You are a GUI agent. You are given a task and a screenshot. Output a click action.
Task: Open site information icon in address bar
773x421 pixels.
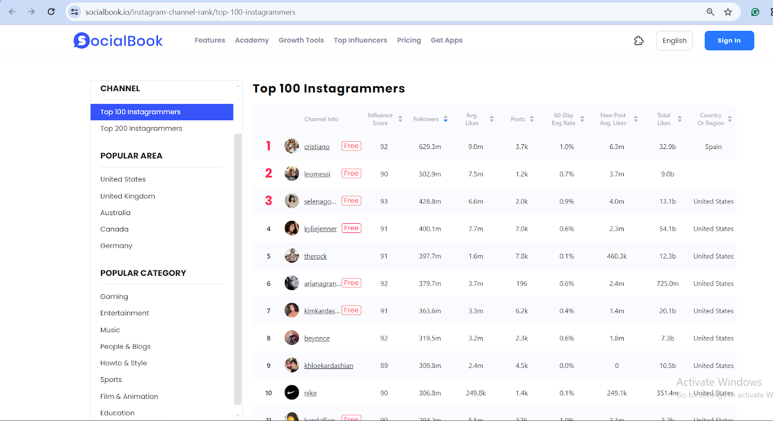[x=74, y=12]
